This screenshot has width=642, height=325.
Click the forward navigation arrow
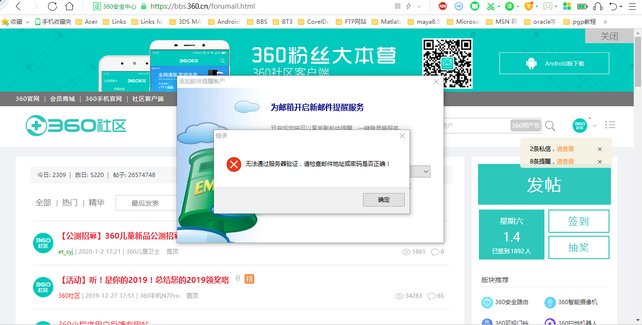pos(35,6)
